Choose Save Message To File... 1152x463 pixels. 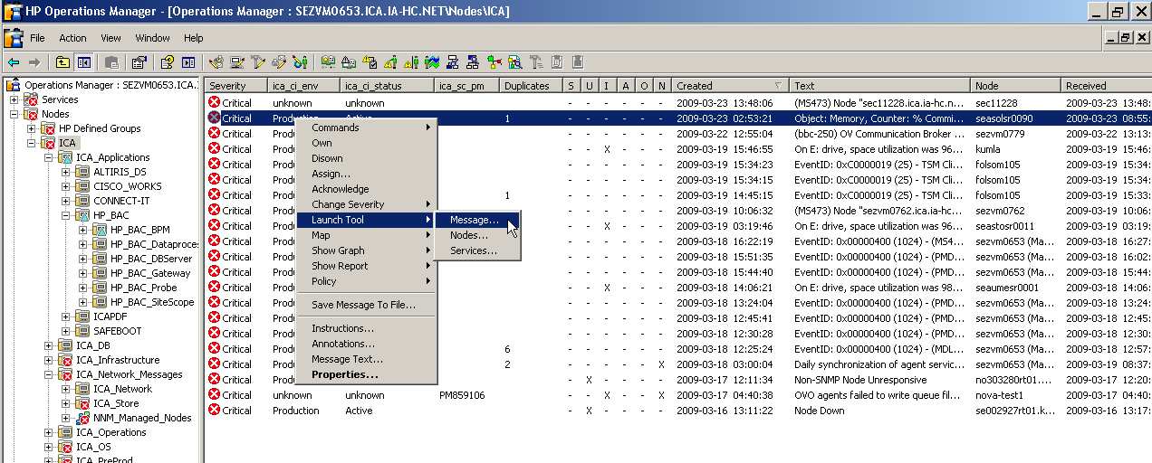pos(366,305)
